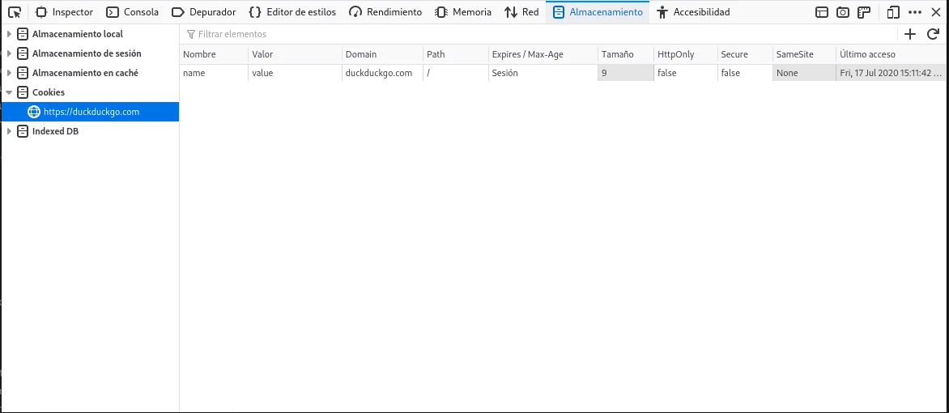Image resolution: width=949 pixels, height=413 pixels.
Task: Close the developer tools panel
Action: (x=936, y=12)
